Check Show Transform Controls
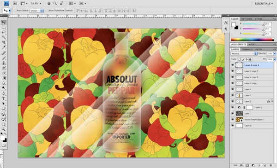Viewport: 277px width, 168px height. [47, 11]
